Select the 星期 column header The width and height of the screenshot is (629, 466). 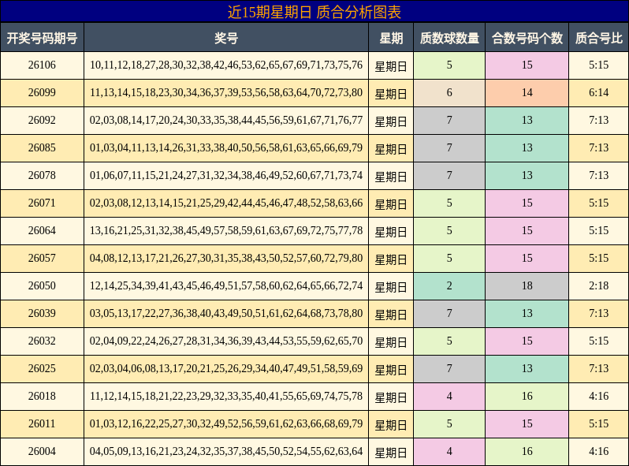(391, 38)
